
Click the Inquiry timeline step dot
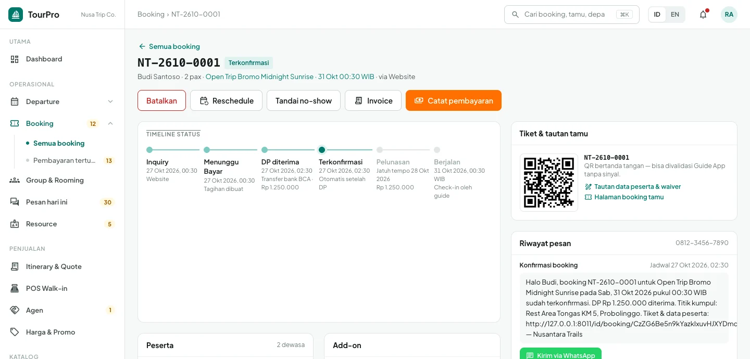[149, 150]
